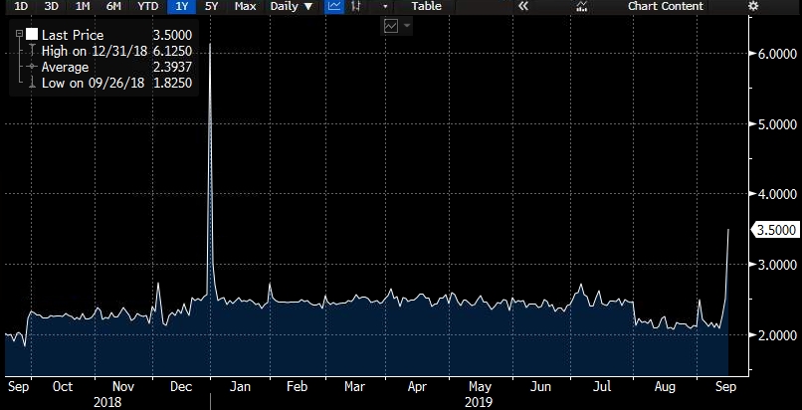Open dropdown arrow beside floating chart icon
This screenshot has height=410, width=802.
click(407, 27)
